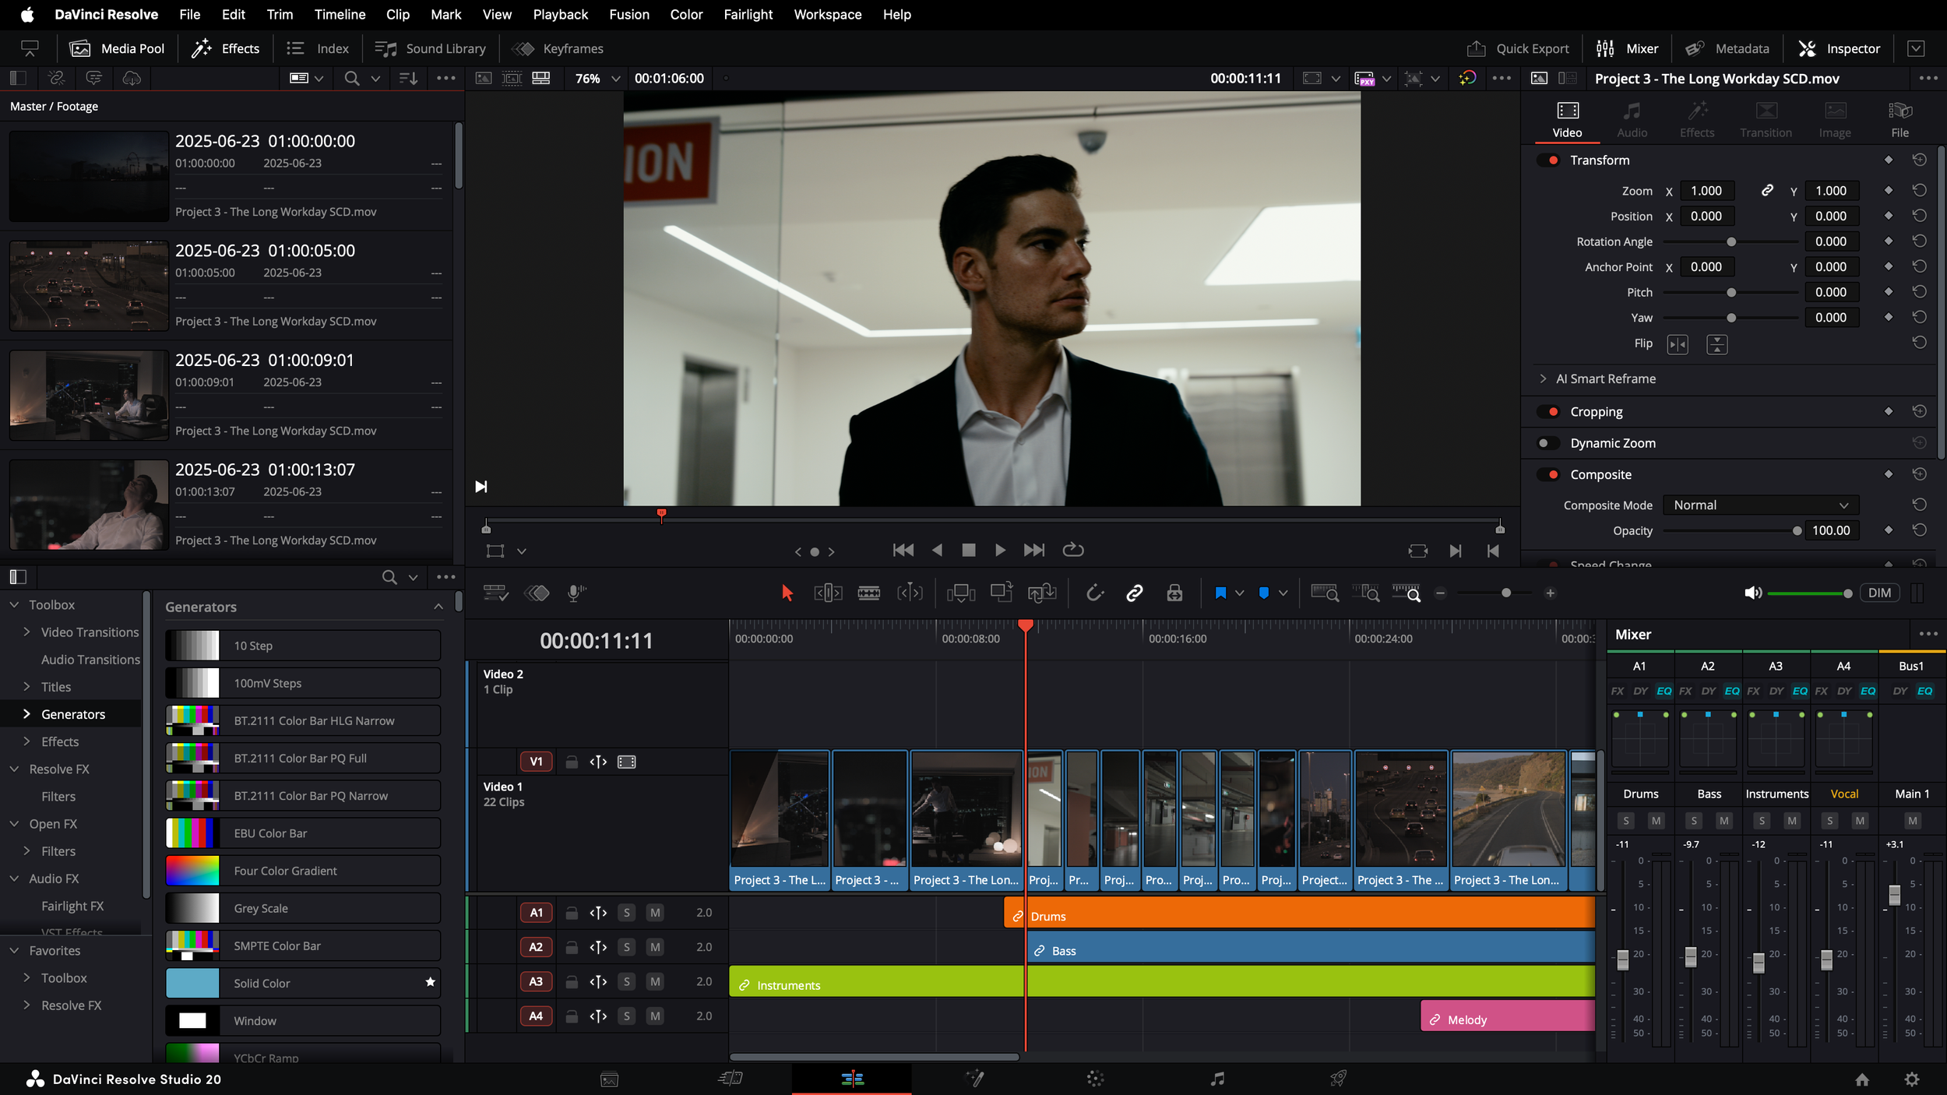Image resolution: width=1947 pixels, height=1095 pixels.
Task: Adjust the Opacity slider handle
Action: (x=1797, y=531)
